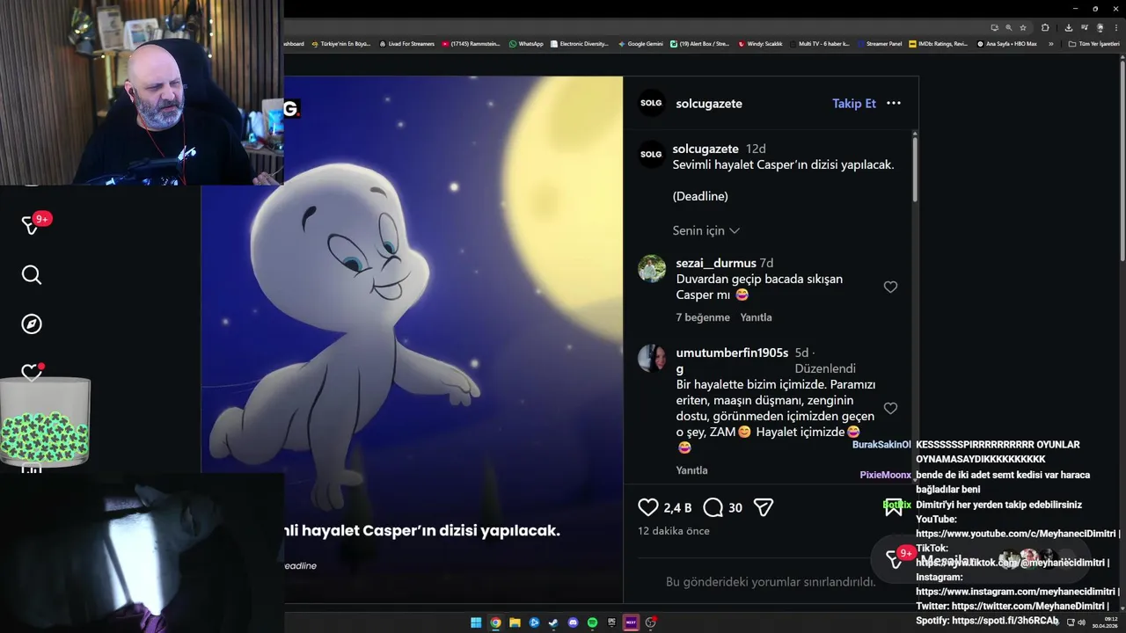Open Instagram search from the left sidebar
Image resolution: width=1126 pixels, height=633 pixels.
coord(32,275)
